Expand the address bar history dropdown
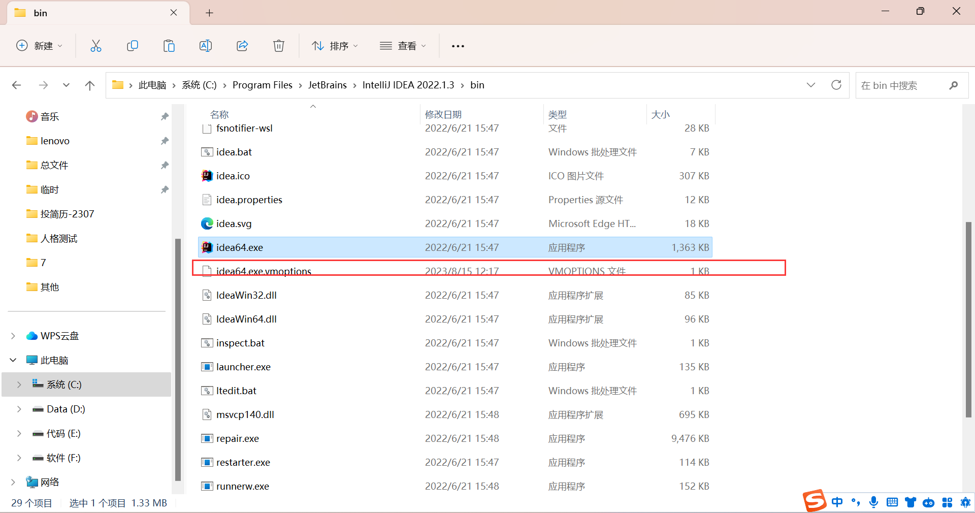Image resolution: width=975 pixels, height=513 pixels. (x=811, y=85)
